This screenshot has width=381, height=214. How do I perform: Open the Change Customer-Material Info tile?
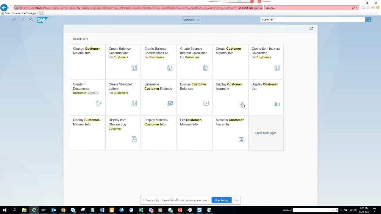(87, 62)
